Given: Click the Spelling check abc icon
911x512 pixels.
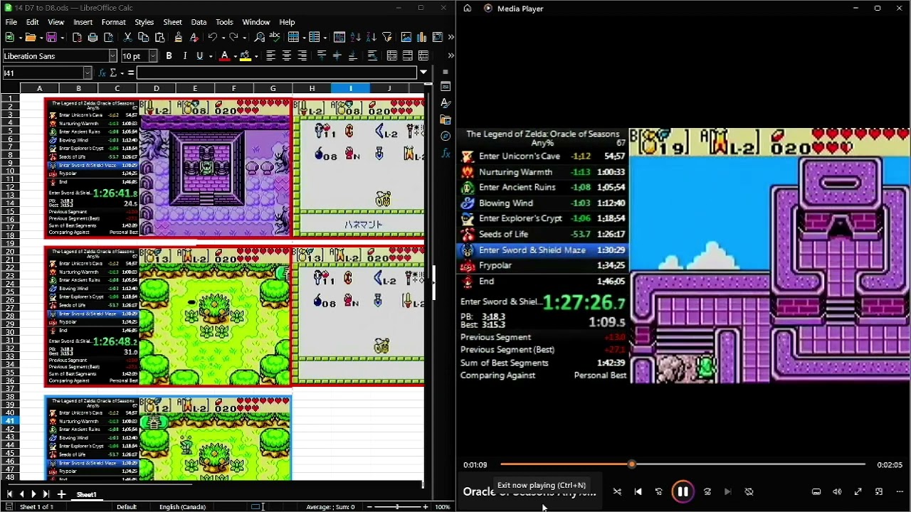Looking at the screenshot, I should pos(275,37).
